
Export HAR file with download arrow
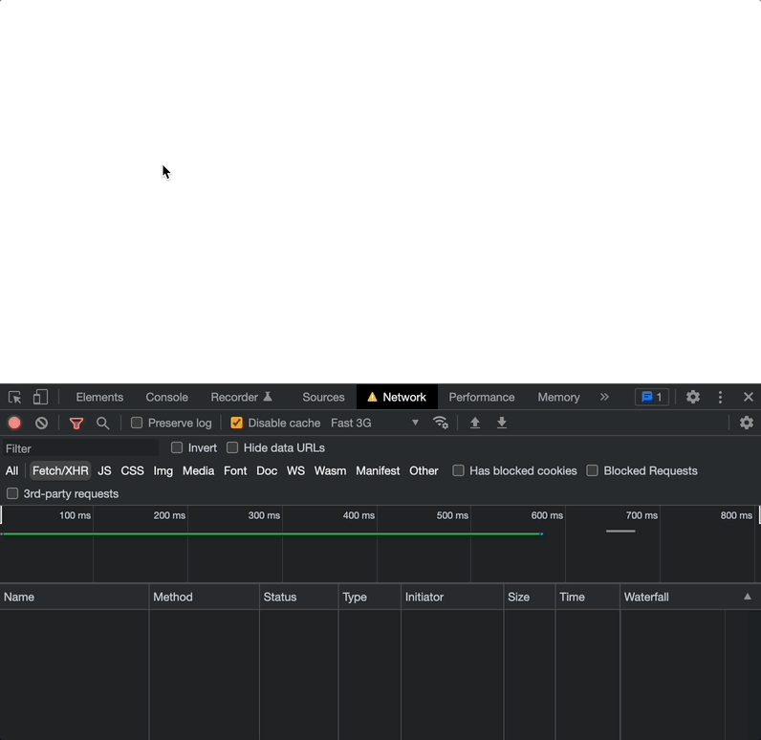pos(502,423)
